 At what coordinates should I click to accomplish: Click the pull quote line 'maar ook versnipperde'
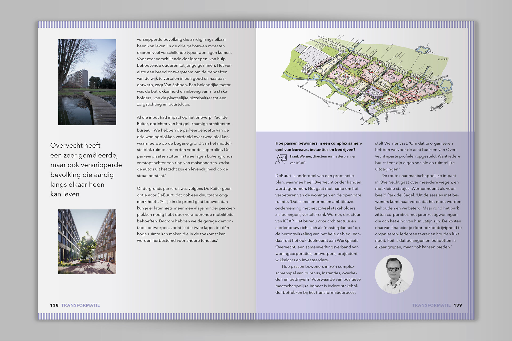[86, 165]
